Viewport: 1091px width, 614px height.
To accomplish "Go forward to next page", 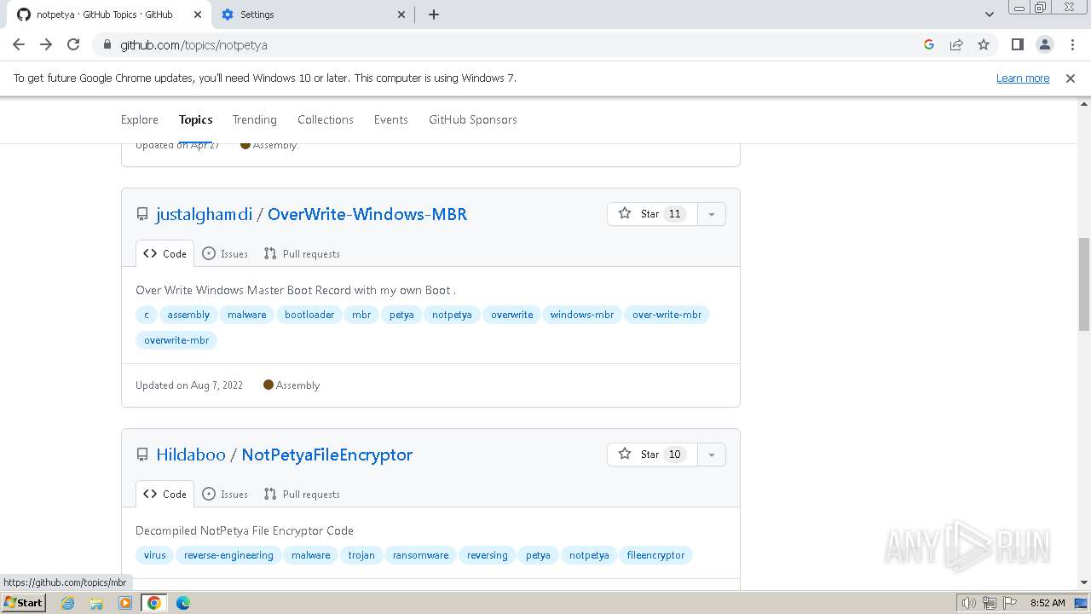I will 46,44.
